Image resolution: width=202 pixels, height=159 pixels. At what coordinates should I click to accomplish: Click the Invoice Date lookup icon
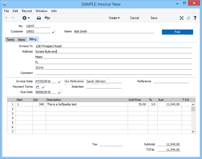coord(60,82)
